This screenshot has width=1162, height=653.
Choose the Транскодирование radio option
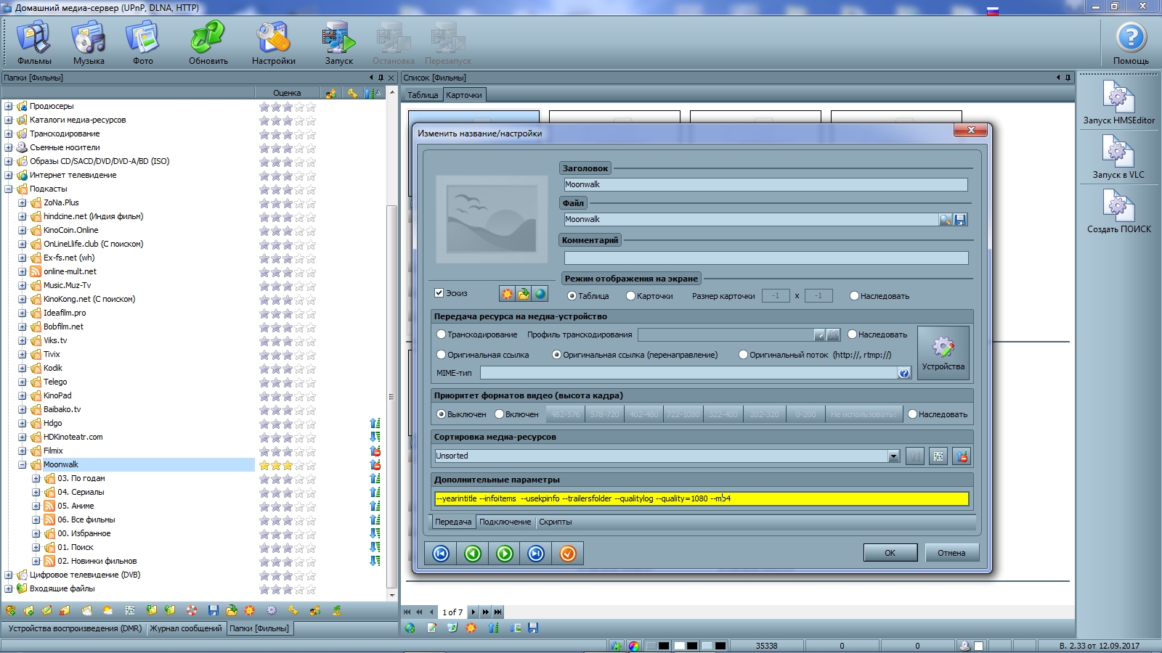441,334
